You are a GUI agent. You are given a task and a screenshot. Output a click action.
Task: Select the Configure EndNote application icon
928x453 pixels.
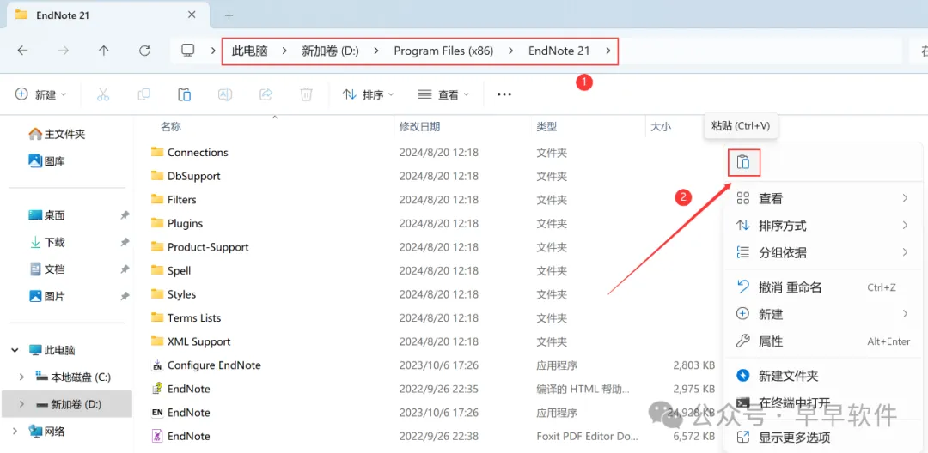pyautogui.click(x=157, y=365)
